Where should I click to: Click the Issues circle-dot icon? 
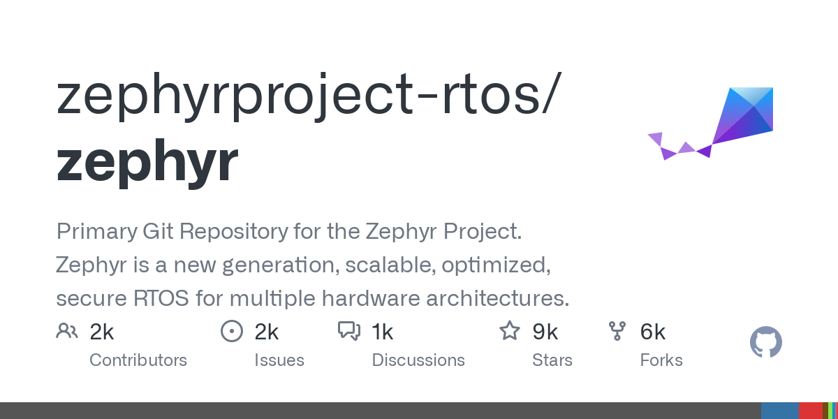231,331
